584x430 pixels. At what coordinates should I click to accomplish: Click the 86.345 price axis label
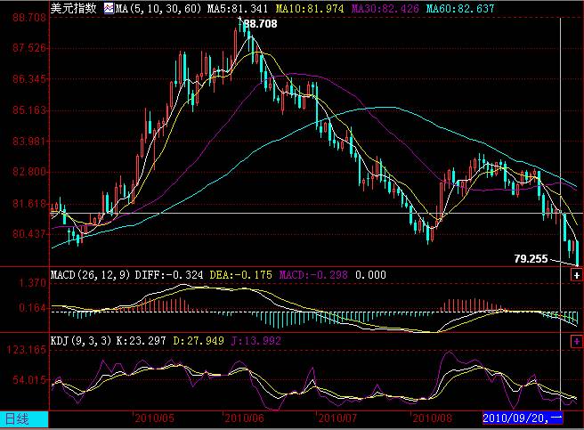click(29, 79)
